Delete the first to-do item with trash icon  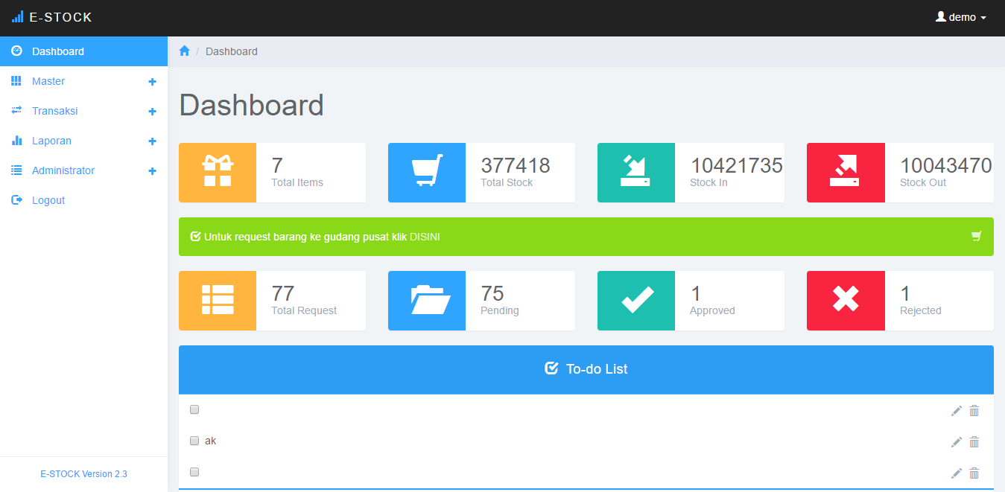click(974, 410)
